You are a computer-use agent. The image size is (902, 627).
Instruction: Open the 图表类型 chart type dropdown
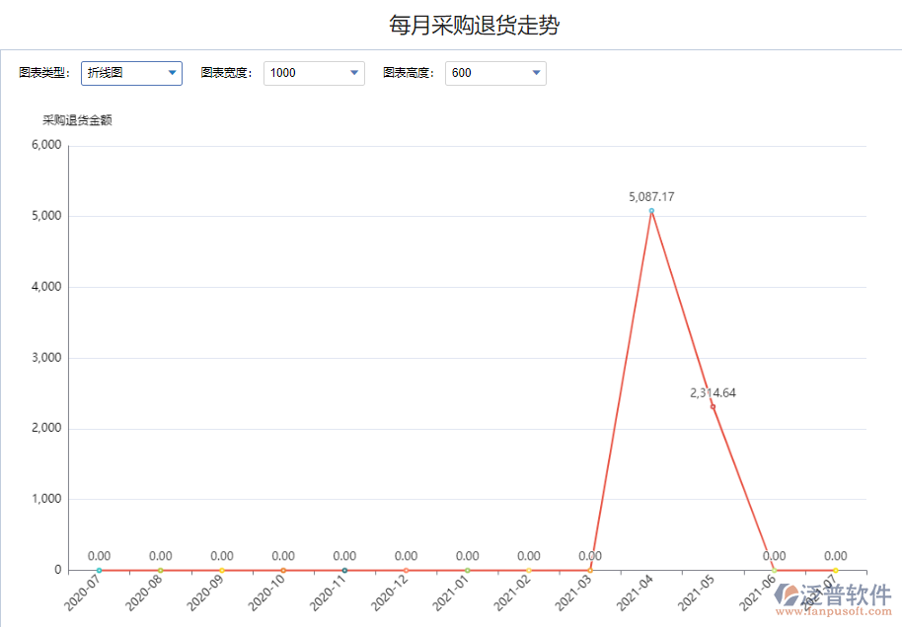173,73
